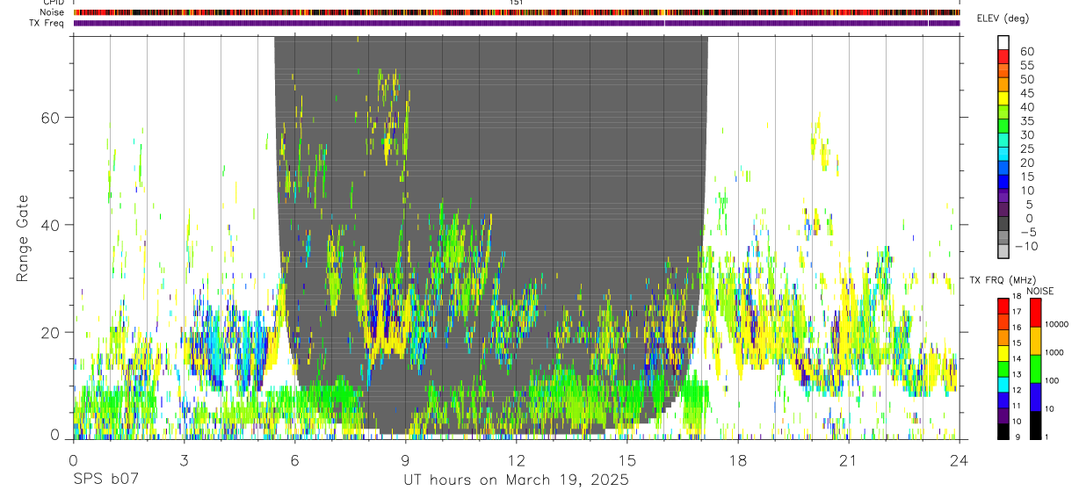The width and height of the screenshot is (1079, 498).
Task: Click the white top elevation legend box
Action: click(1004, 42)
